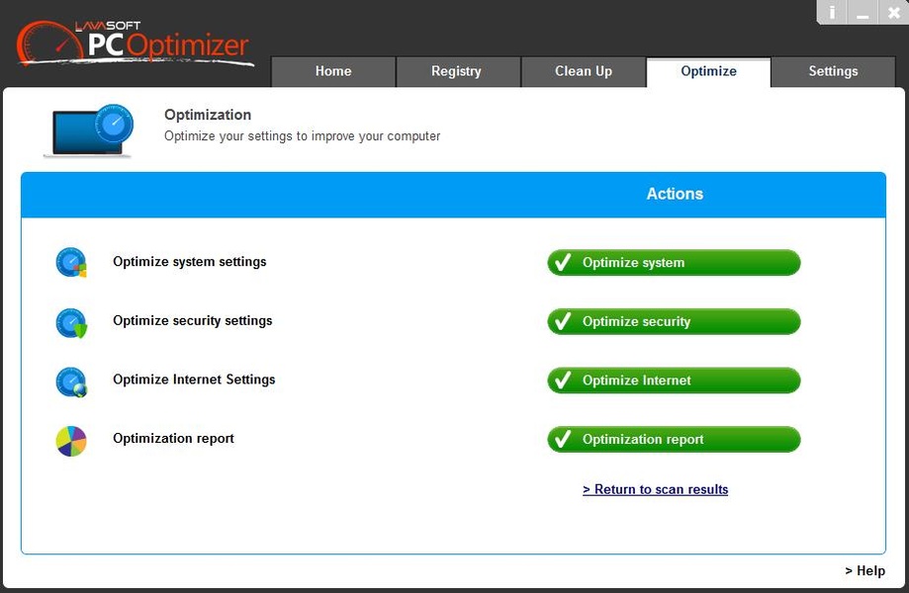
Task: Open the Help link
Action: tap(864, 571)
